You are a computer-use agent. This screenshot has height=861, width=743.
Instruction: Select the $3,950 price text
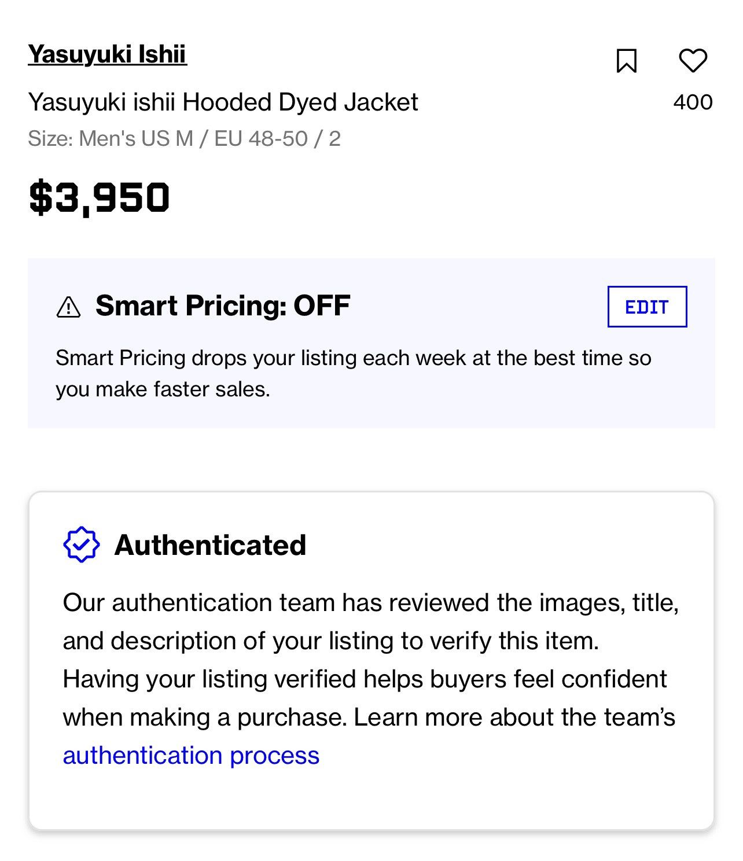[x=99, y=198]
